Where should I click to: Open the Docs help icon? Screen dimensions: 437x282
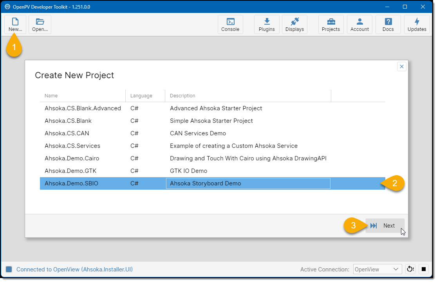[388, 25]
